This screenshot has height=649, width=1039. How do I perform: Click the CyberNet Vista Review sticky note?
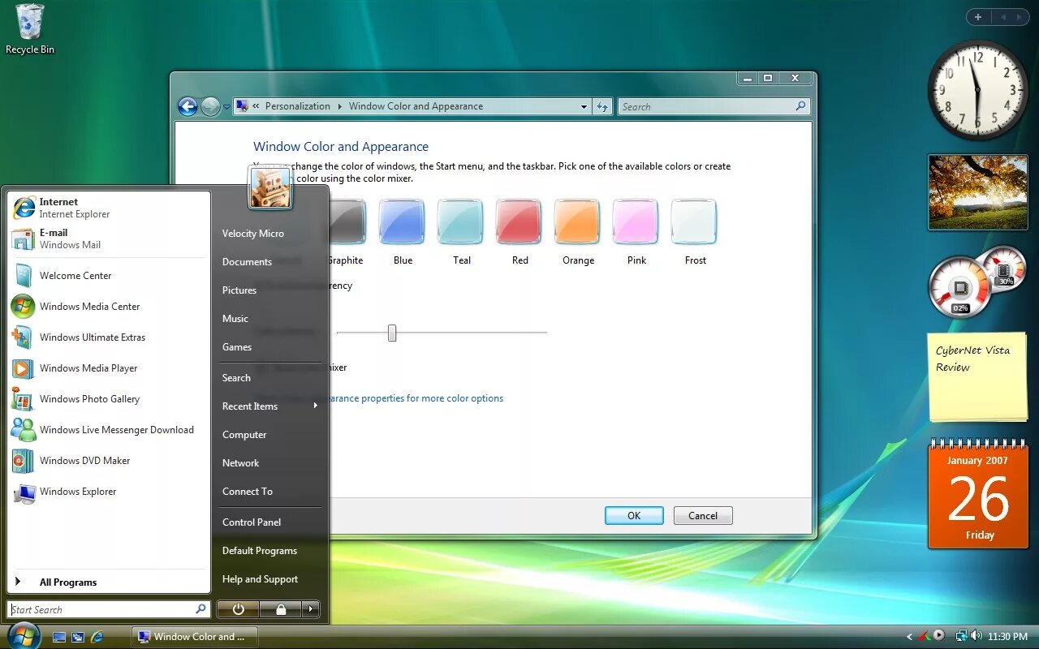point(978,376)
